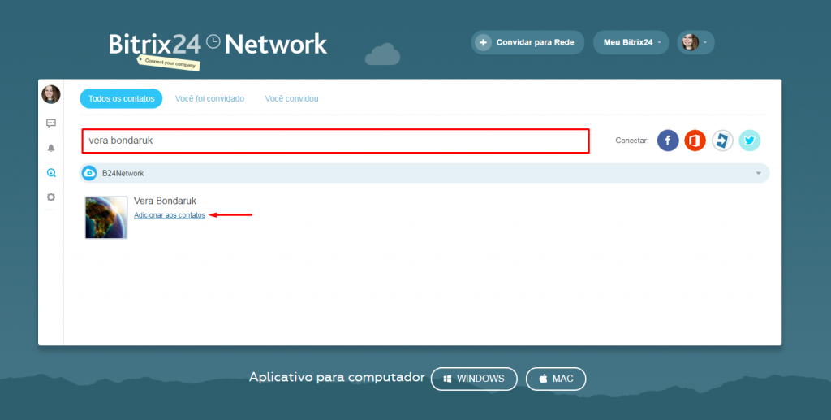Screen dimensions: 831x420
Task: Download the WINDOWS desktop app
Action: [474, 379]
